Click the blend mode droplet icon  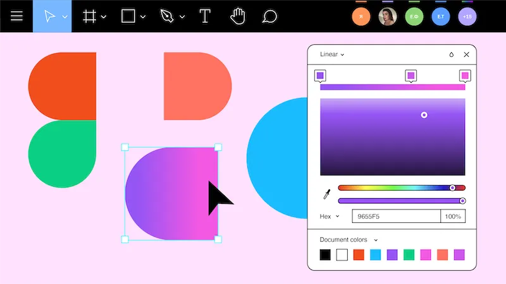click(452, 54)
